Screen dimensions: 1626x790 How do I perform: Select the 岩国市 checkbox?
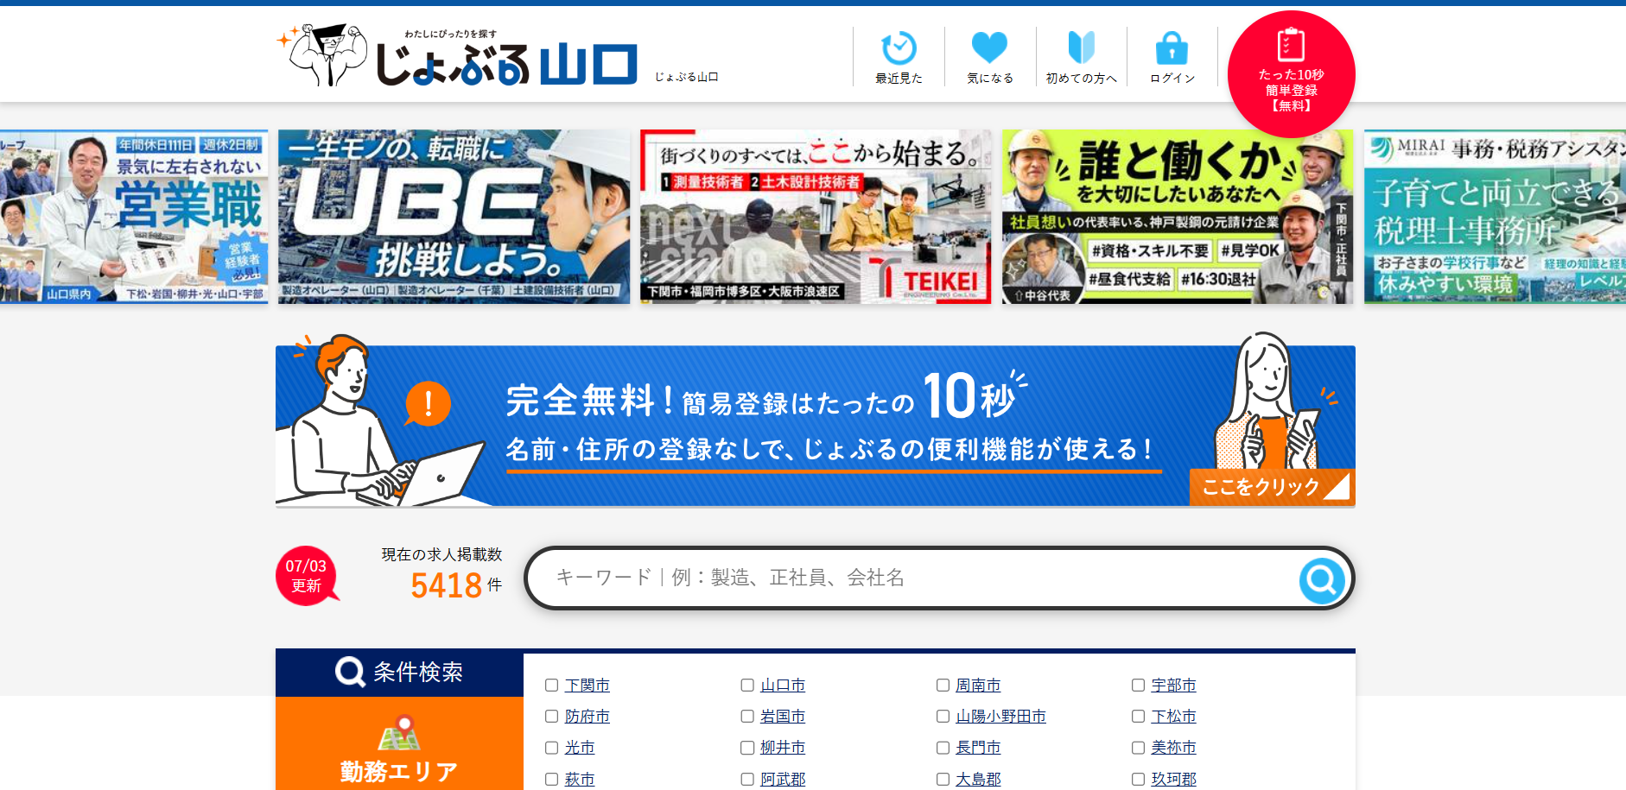747,717
